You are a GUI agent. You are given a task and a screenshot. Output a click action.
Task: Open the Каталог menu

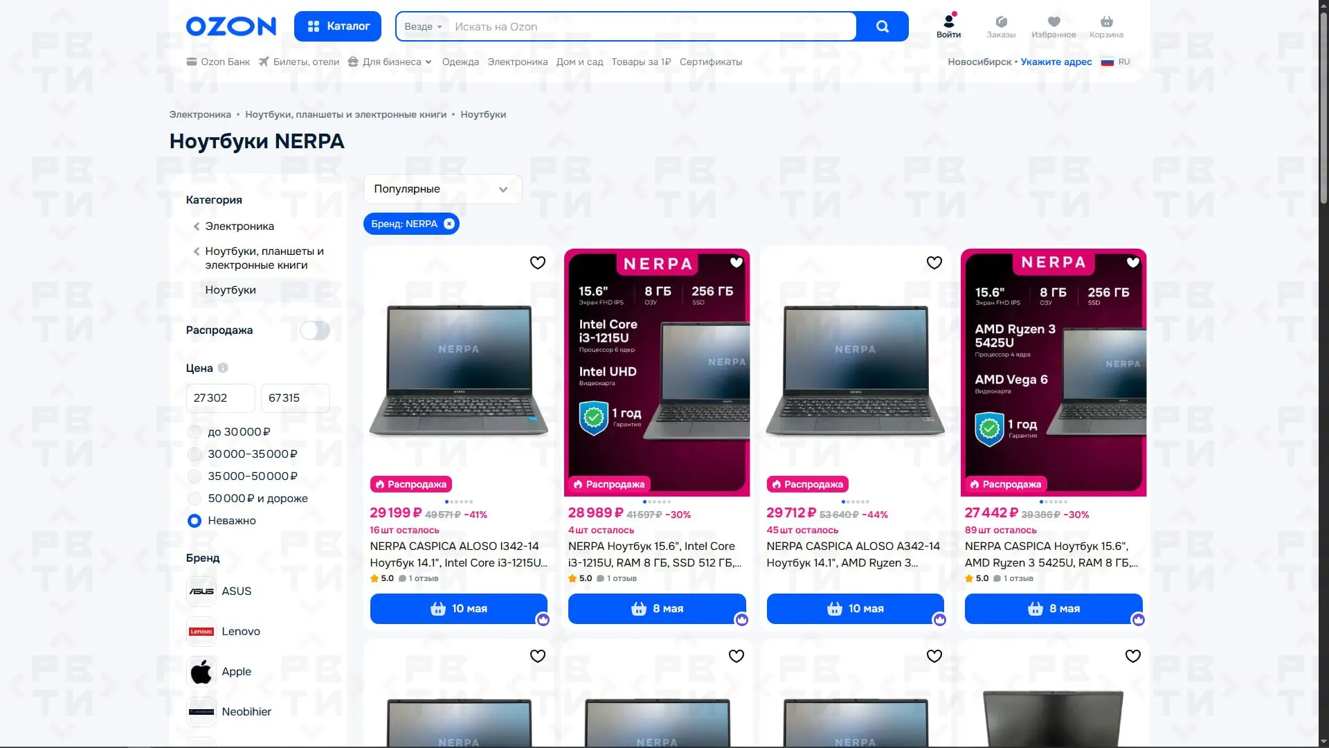tap(338, 26)
